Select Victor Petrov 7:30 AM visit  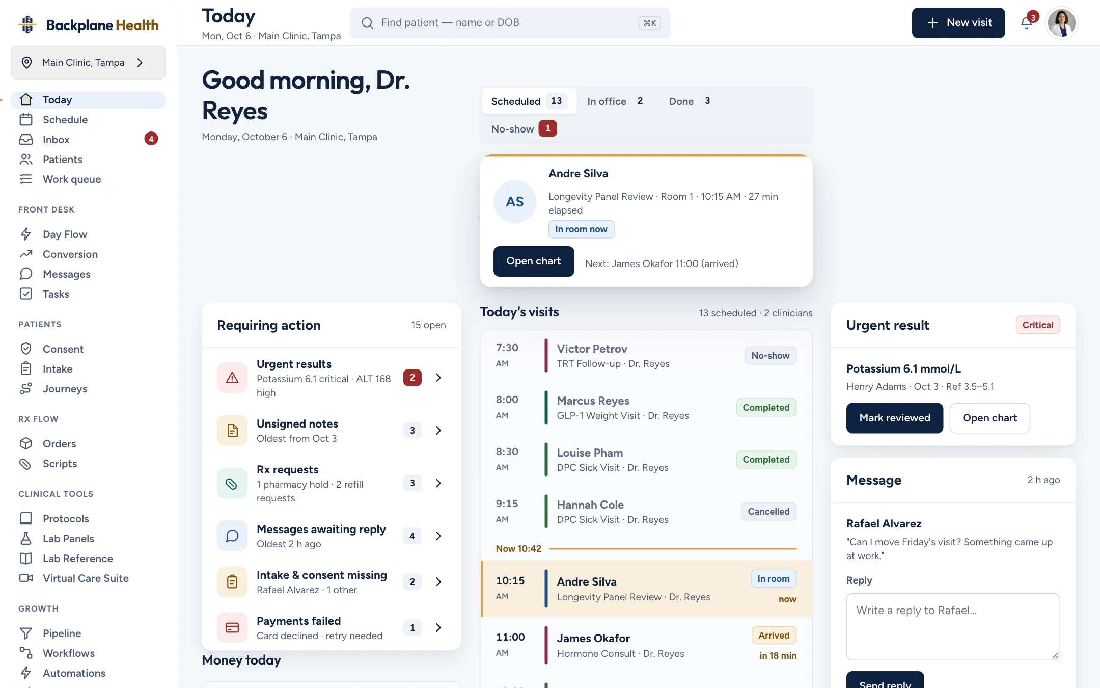point(646,356)
